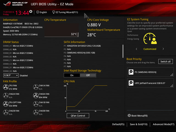Click the 894 RPM CHA3A fan reading
Image resolution: width=176 pixels, height=132 pixels.
43,97
